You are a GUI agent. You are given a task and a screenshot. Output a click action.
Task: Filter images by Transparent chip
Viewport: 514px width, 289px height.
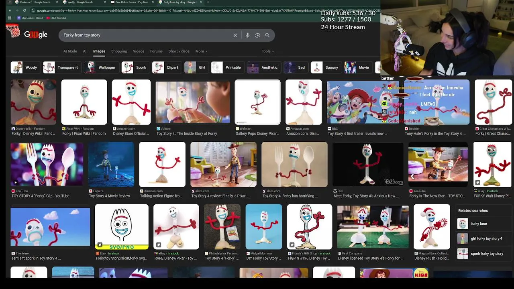tap(61, 67)
